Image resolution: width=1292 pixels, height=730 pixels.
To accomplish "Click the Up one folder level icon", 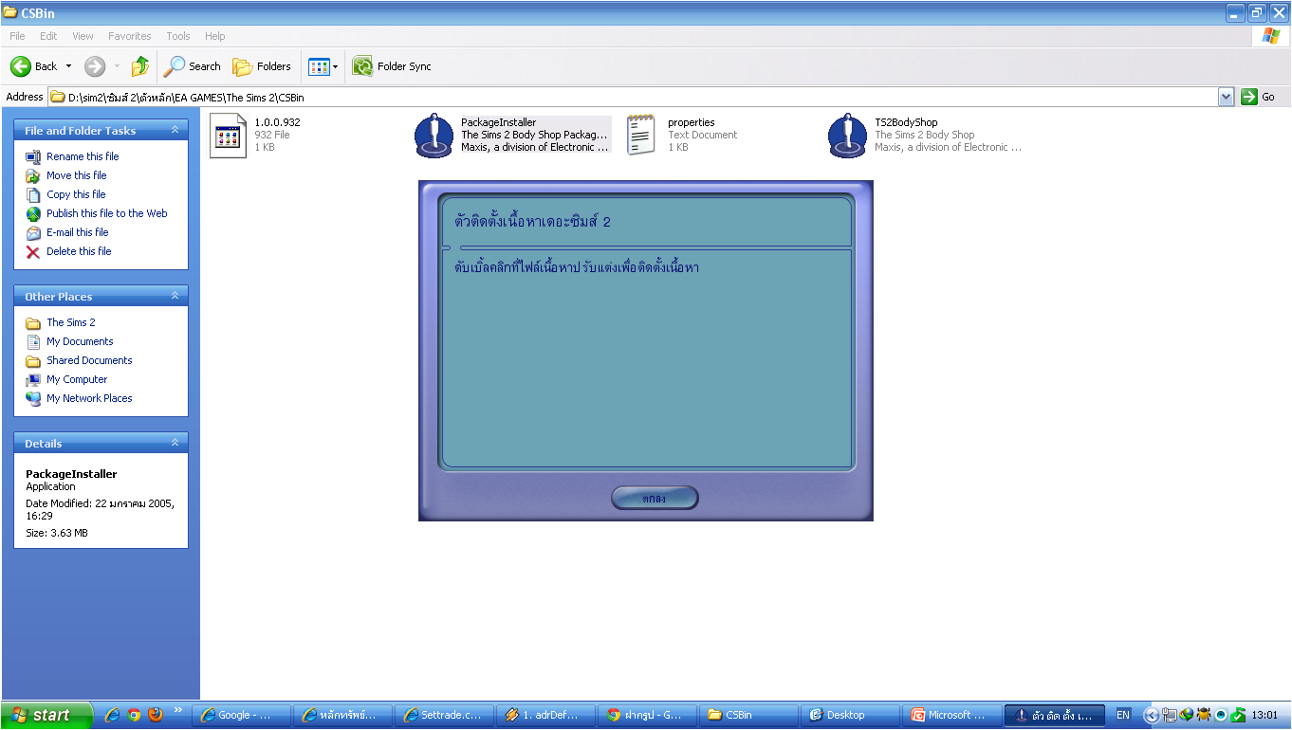I will pos(140,66).
